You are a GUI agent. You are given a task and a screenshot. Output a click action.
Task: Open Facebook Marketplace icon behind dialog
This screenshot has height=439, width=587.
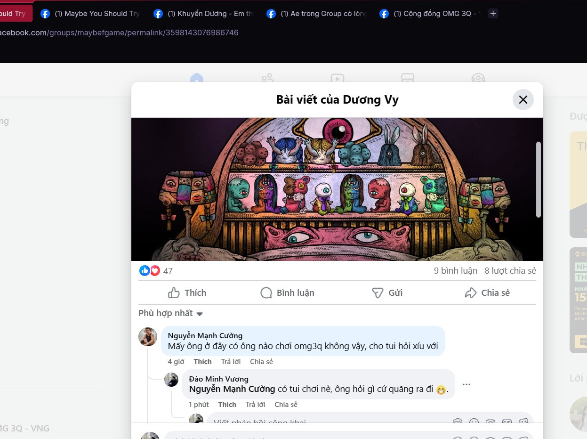[x=407, y=79]
